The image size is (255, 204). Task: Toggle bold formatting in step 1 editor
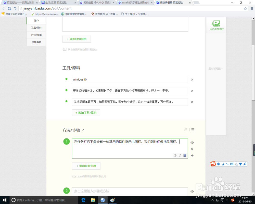tap(175, 155)
